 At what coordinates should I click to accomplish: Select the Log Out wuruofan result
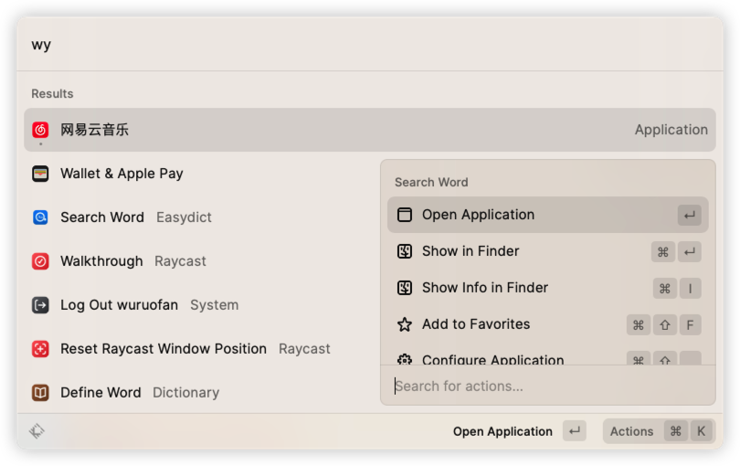202,305
